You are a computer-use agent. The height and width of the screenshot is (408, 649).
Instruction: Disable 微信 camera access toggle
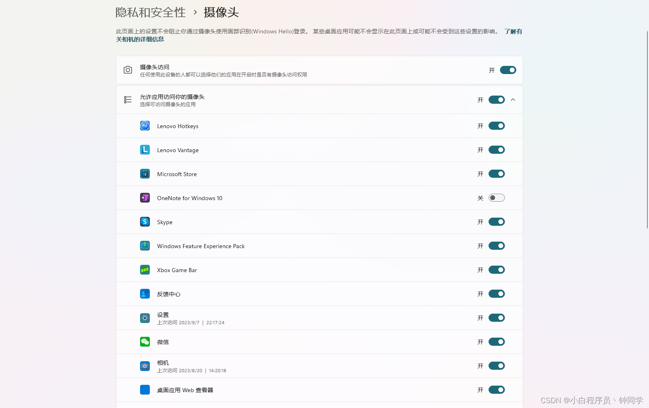tap(497, 342)
